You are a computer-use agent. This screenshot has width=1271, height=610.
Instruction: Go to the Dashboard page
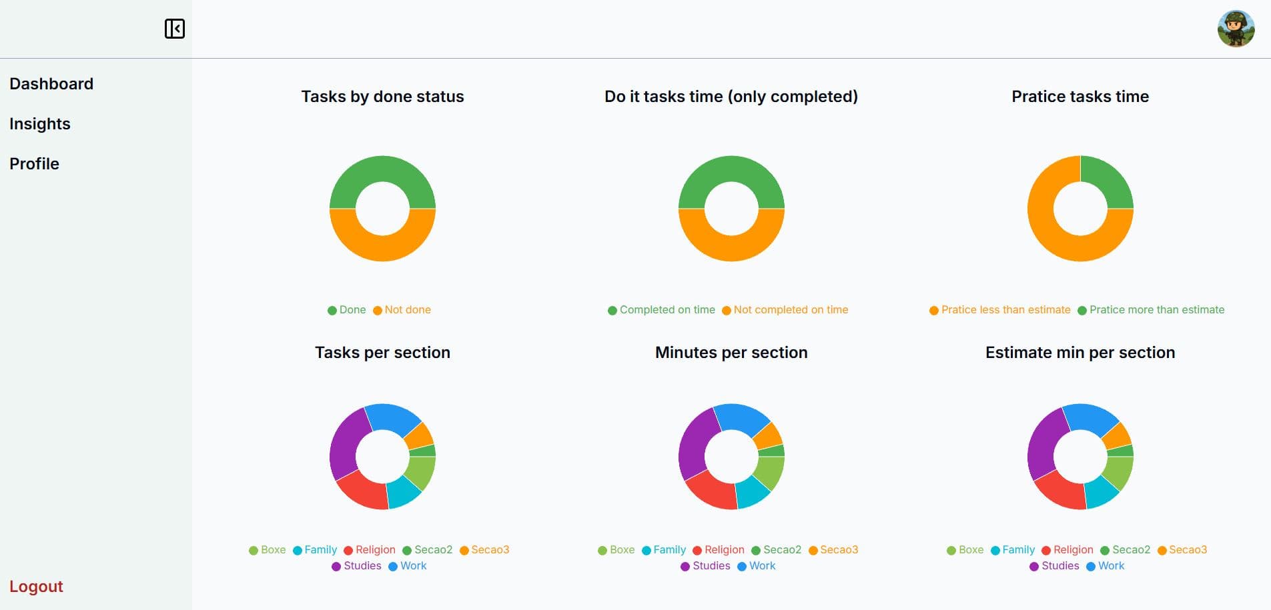[51, 84]
